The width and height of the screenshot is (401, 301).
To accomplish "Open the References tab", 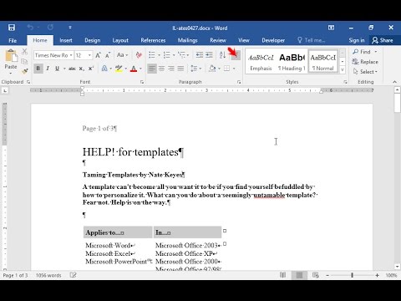I will (x=153, y=40).
